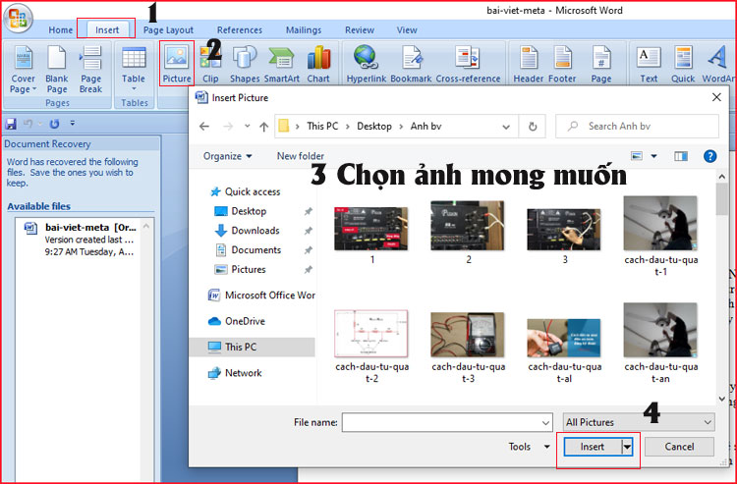The width and height of the screenshot is (737, 484).
Task: Insert a Bookmark
Action: [x=411, y=64]
